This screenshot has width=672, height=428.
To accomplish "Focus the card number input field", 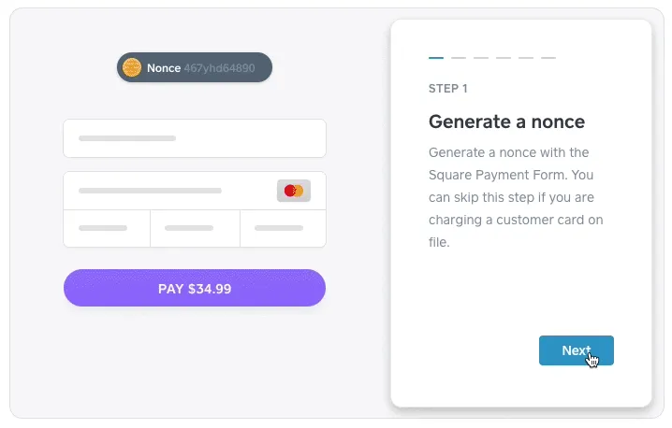I will 195,191.
